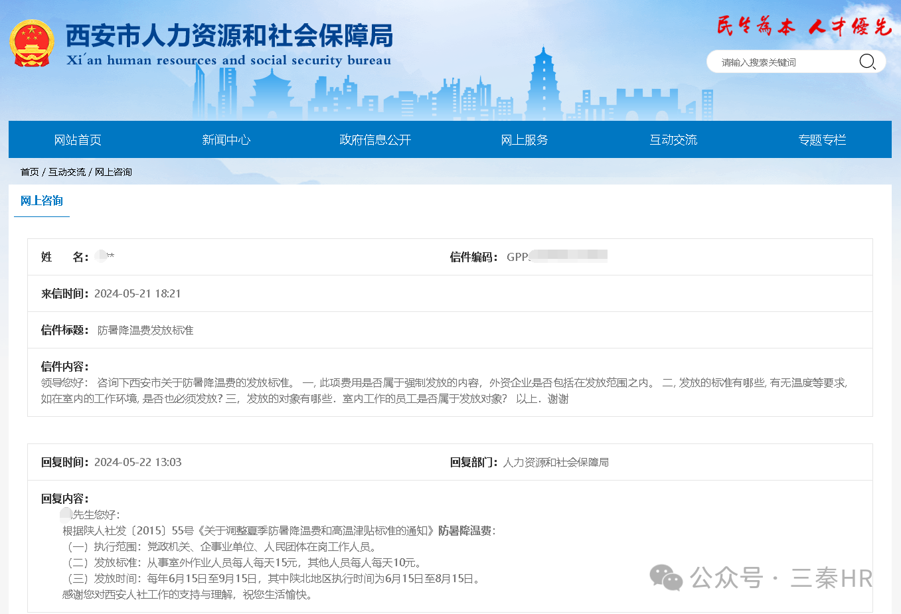This screenshot has width=901, height=614.
Task: Click the line （二）发放标准
Action: [244, 563]
